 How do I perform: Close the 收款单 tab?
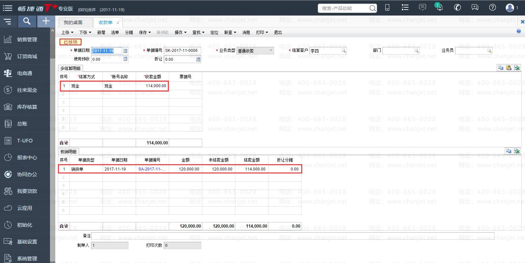(x=118, y=23)
